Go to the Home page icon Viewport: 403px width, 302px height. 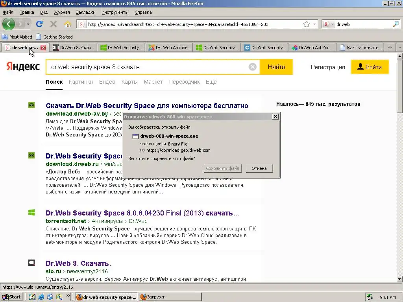click(68, 24)
